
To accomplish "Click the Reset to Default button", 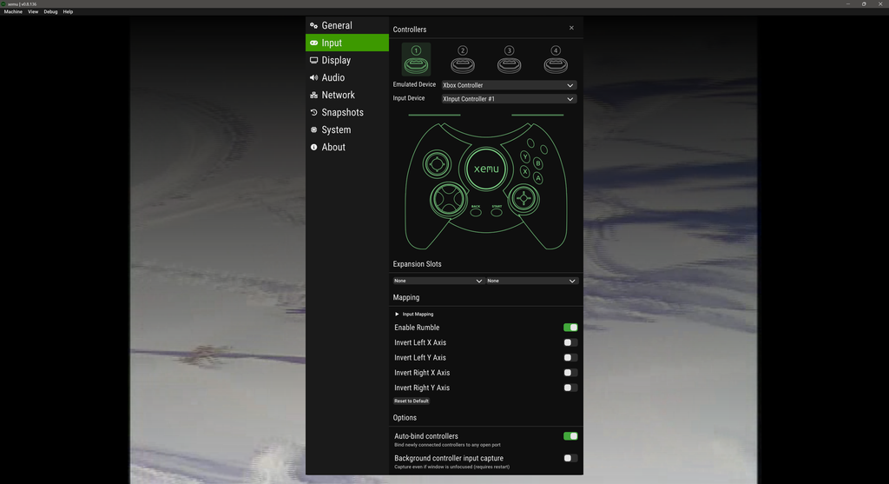I will pyautogui.click(x=411, y=401).
